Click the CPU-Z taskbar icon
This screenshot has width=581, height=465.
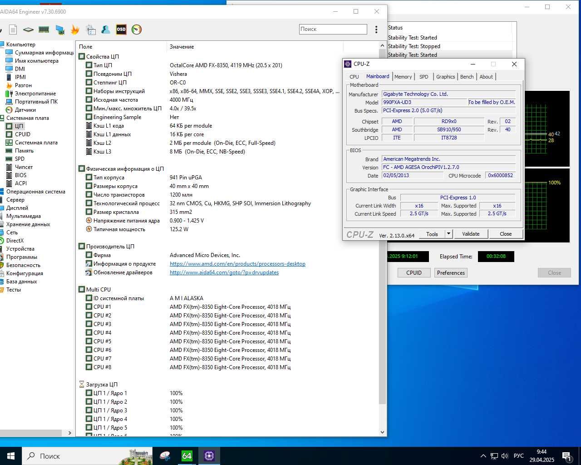pos(209,456)
